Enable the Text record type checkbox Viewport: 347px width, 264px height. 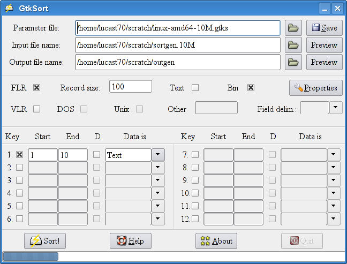[195, 88]
